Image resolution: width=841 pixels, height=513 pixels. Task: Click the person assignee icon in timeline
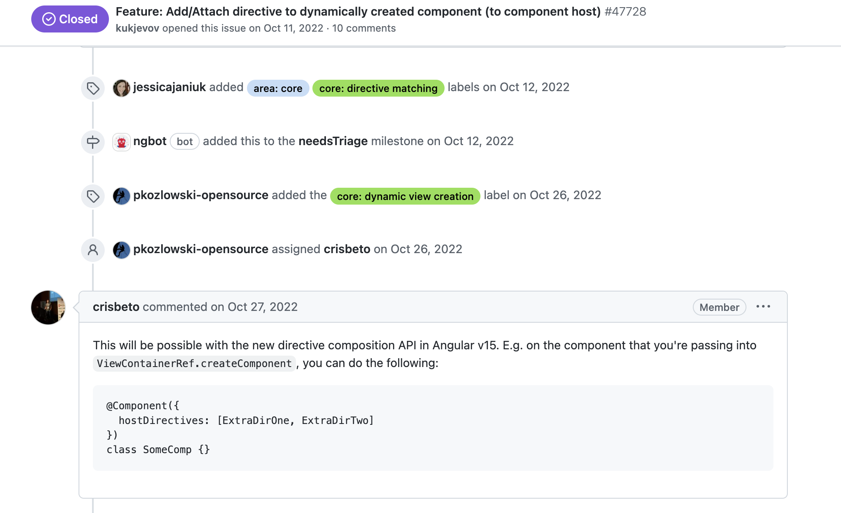coord(93,250)
